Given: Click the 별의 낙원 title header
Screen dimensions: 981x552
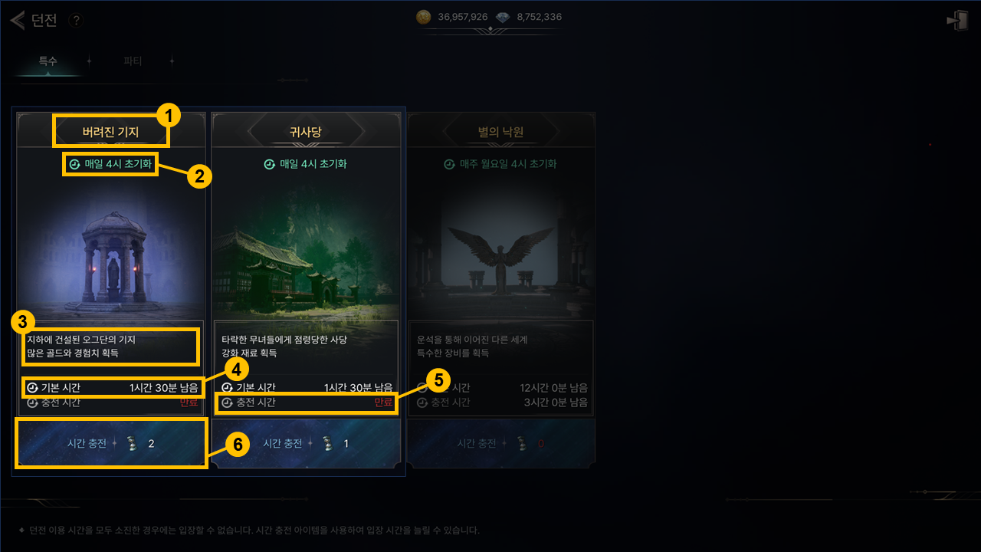Looking at the screenshot, I should coord(500,132).
